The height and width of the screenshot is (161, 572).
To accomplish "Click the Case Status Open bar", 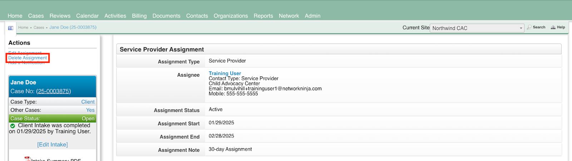I will [x=53, y=119].
